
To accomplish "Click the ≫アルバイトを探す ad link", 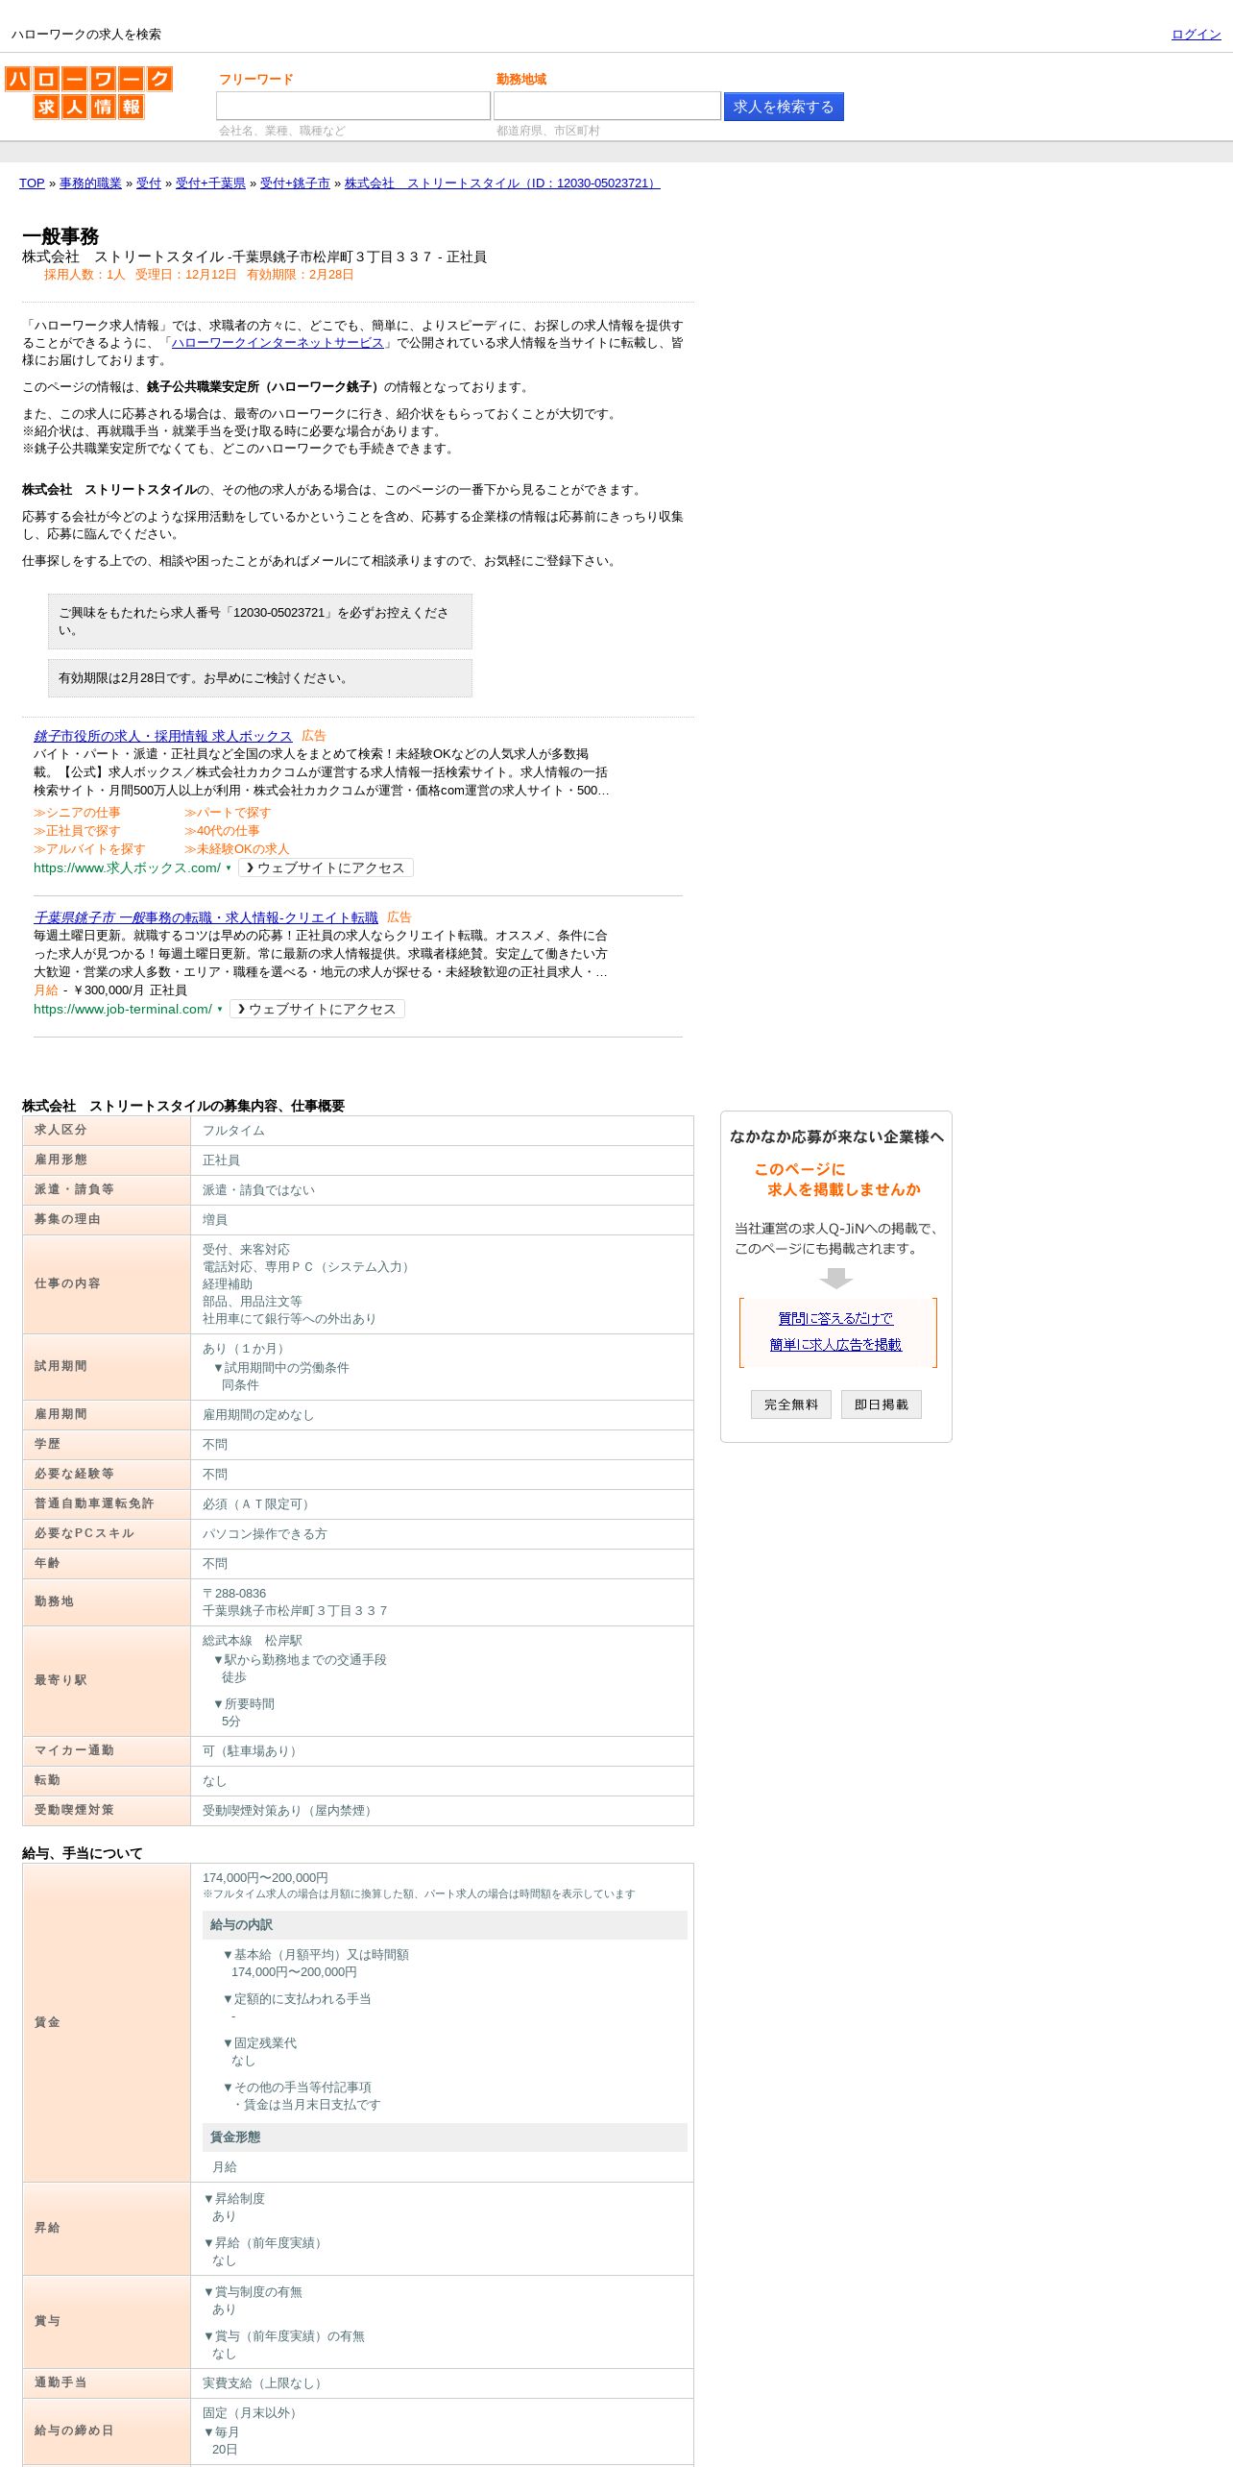I will point(89,849).
